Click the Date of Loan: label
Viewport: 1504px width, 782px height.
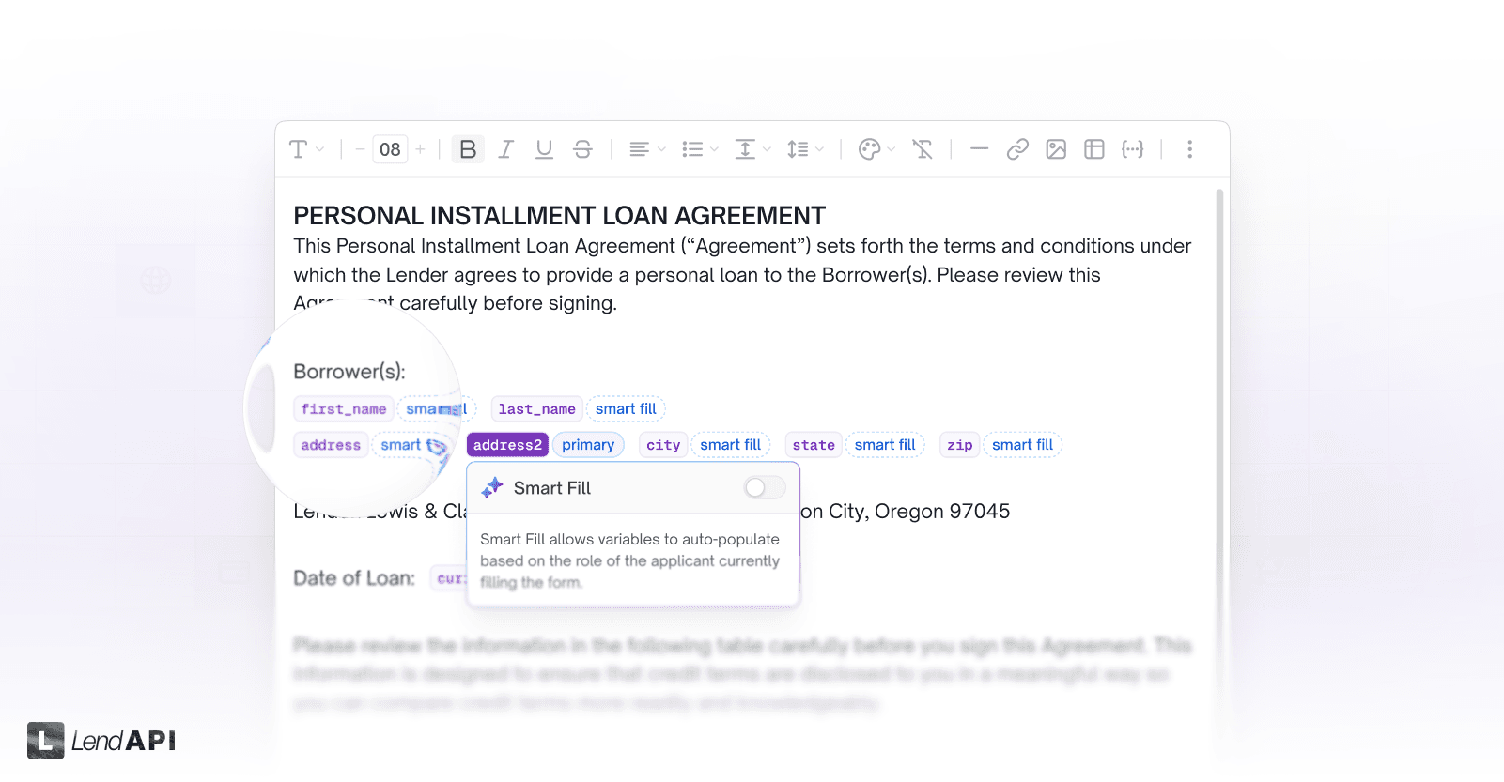354,578
